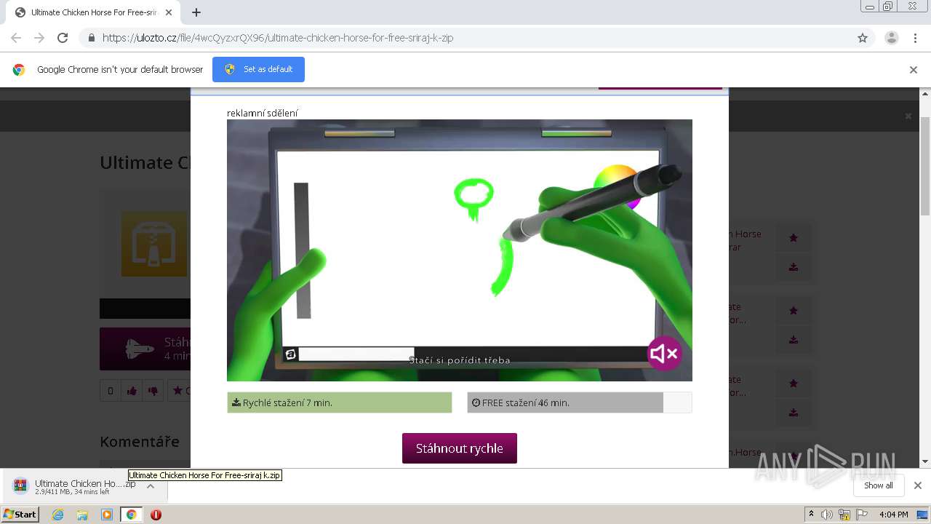Click the show desktop tray icon
The width and height of the screenshot is (931, 524).
point(923,515)
